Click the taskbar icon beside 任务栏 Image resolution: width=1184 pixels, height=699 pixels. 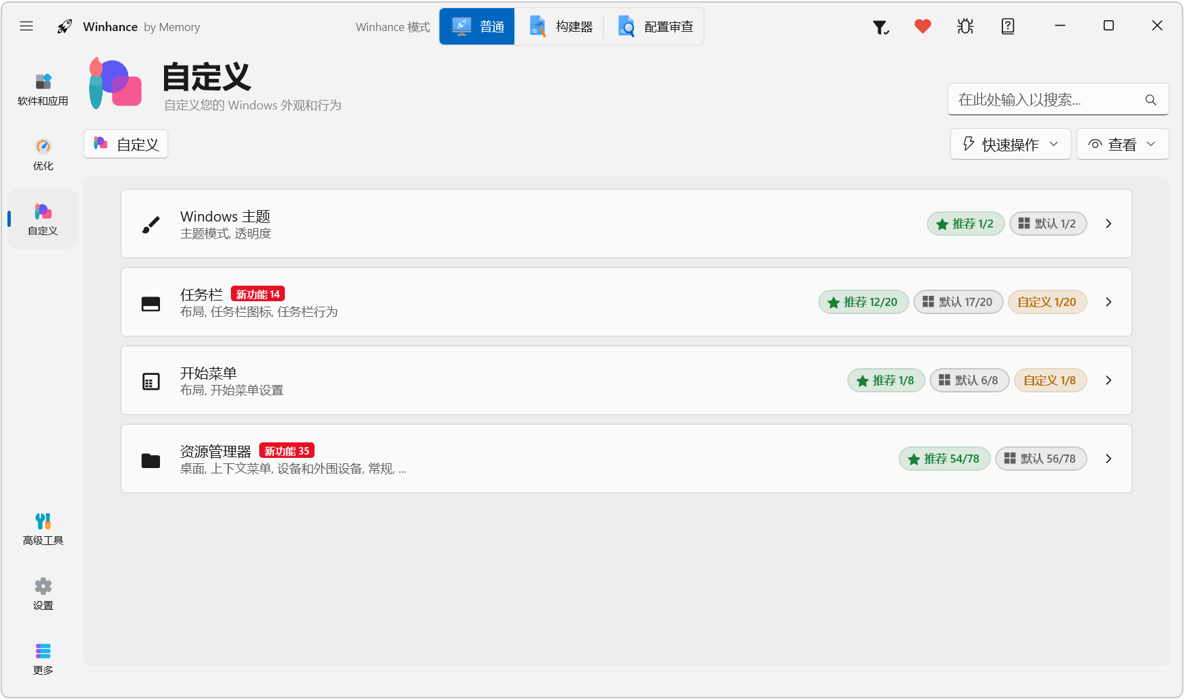point(151,303)
